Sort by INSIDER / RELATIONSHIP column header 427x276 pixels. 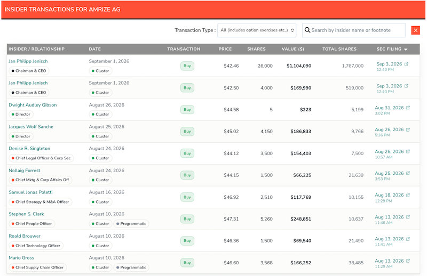(x=36, y=49)
